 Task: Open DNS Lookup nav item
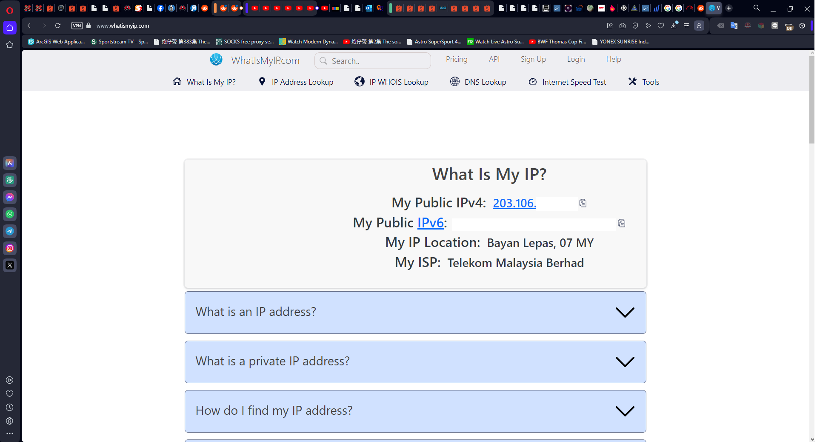pyautogui.click(x=478, y=82)
